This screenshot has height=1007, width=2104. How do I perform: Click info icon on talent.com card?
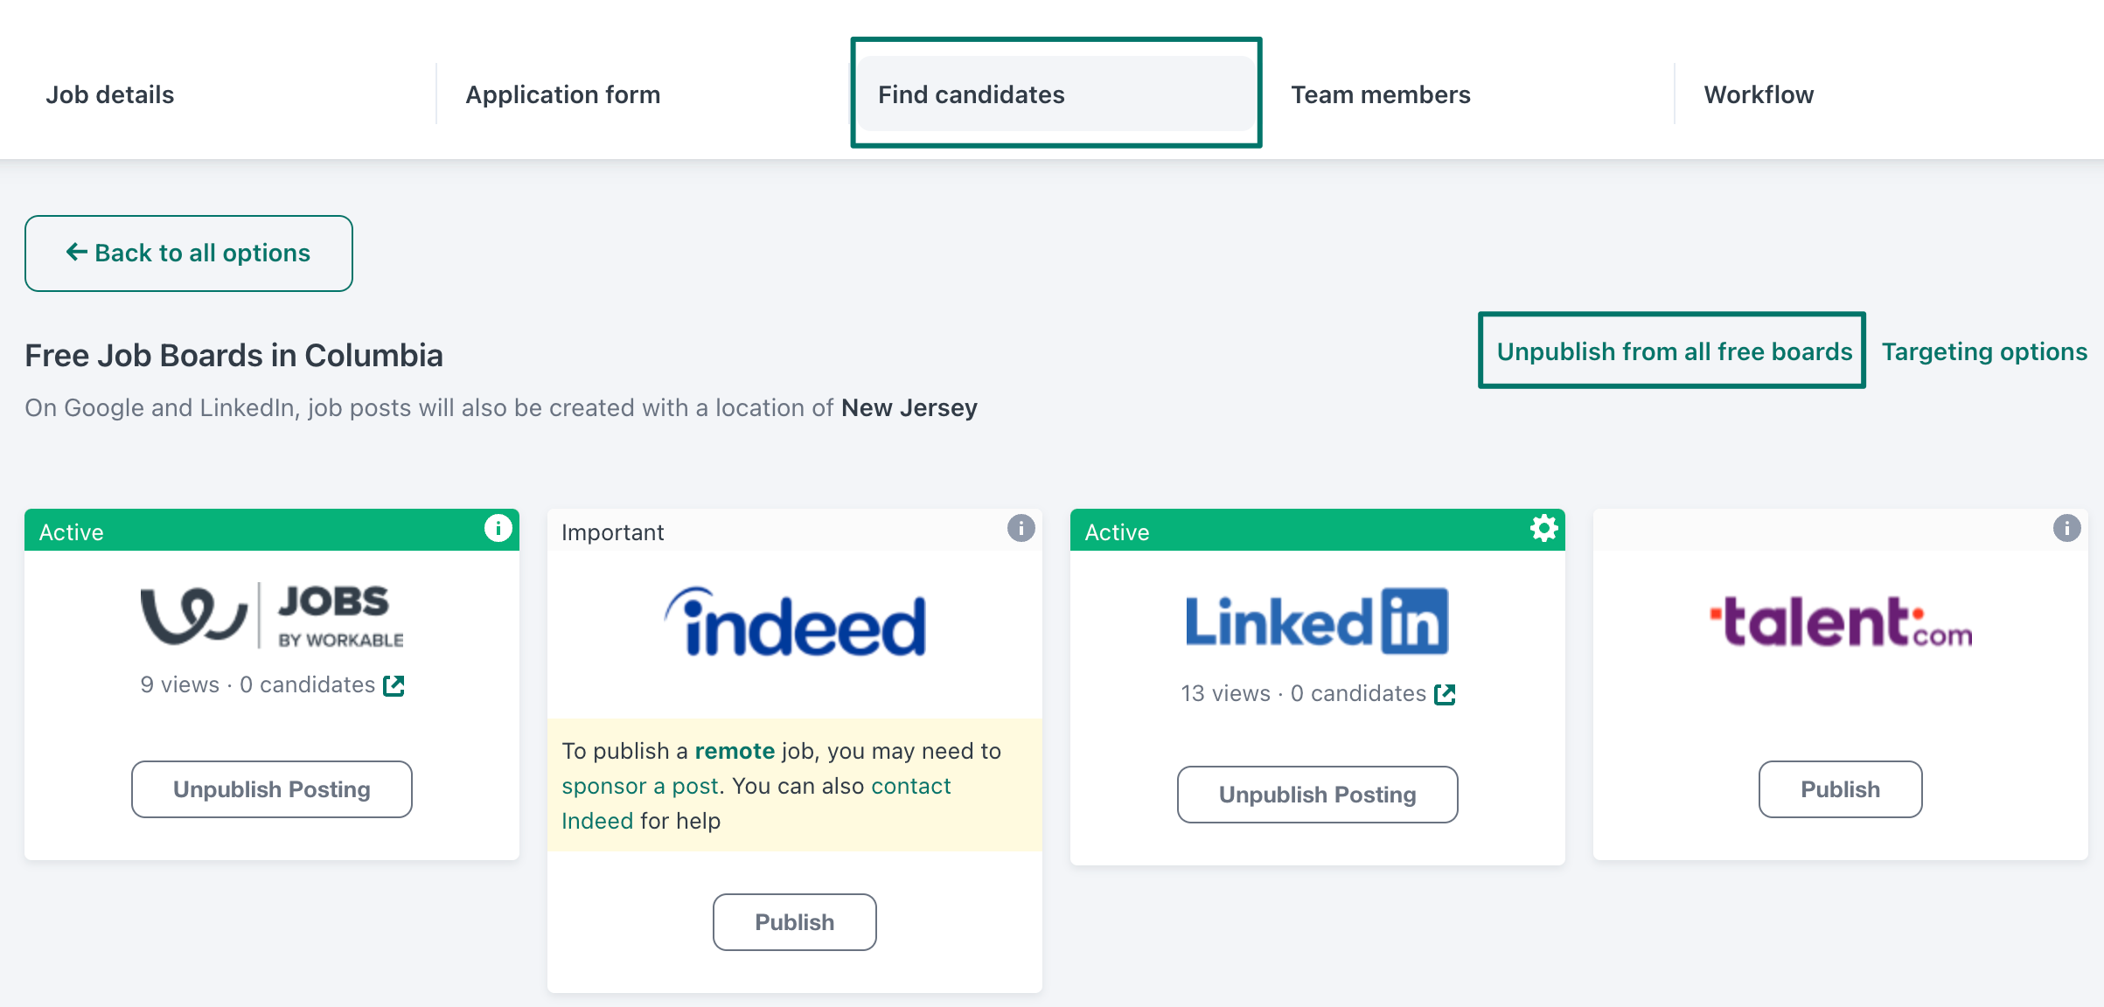[2066, 528]
